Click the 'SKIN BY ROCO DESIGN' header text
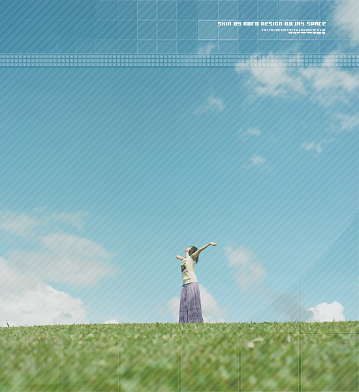 click(250, 24)
